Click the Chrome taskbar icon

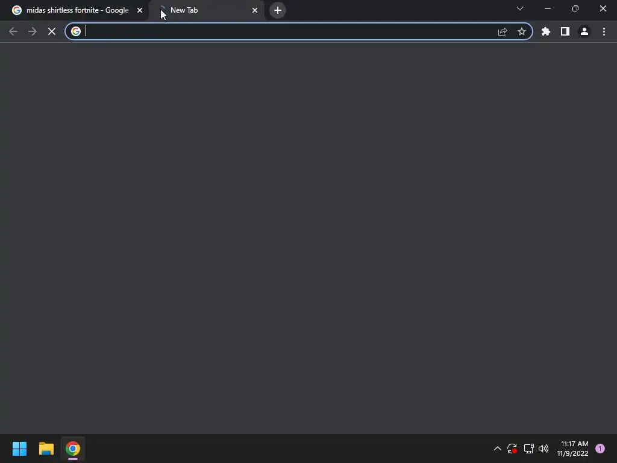click(x=73, y=449)
